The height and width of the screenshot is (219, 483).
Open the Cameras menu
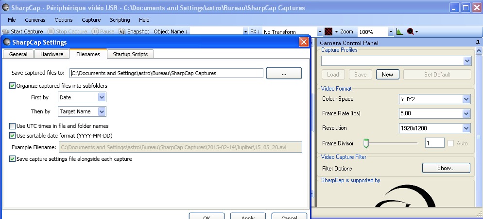pyautogui.click(x=35, y=20)
